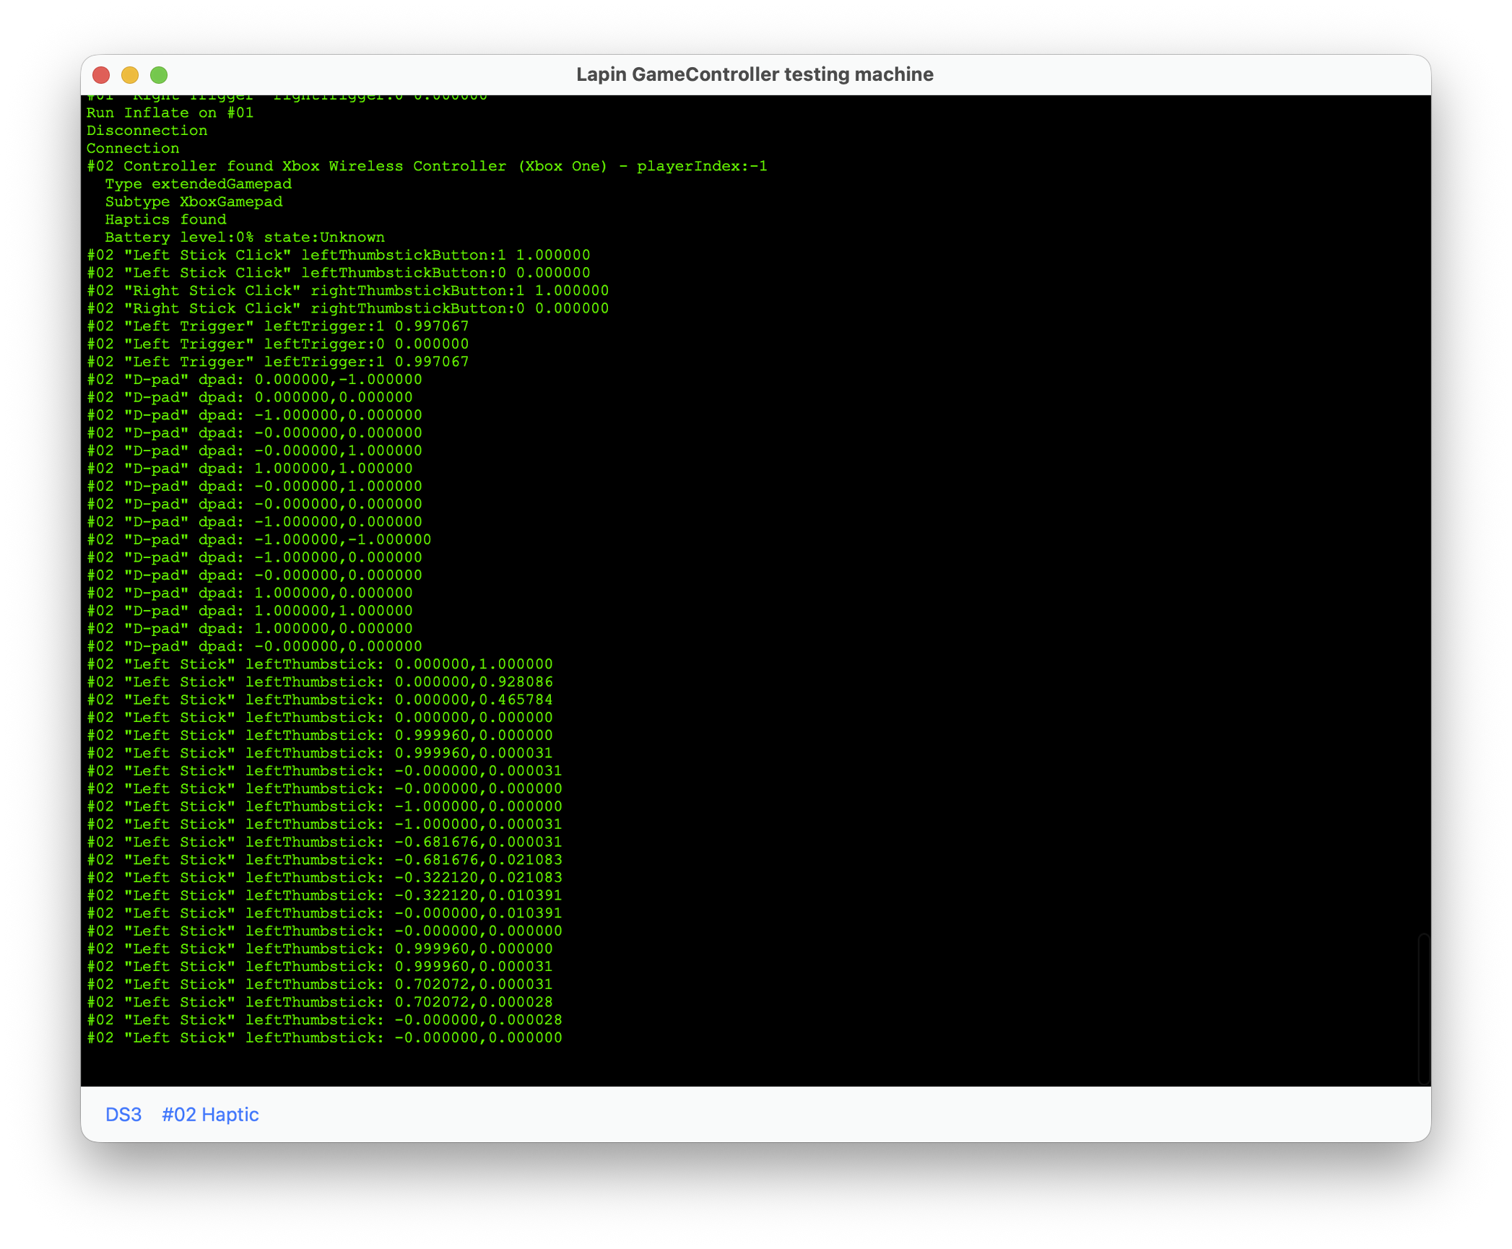Click the 'Type extendedGamepad' line
This screenshot has width=1512, height=1249.
coord(198,184)
